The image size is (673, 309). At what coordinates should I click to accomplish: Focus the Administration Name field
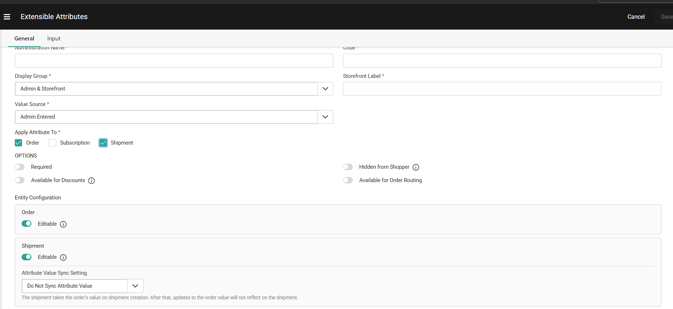pyautogui.click(x=174, y=61)
